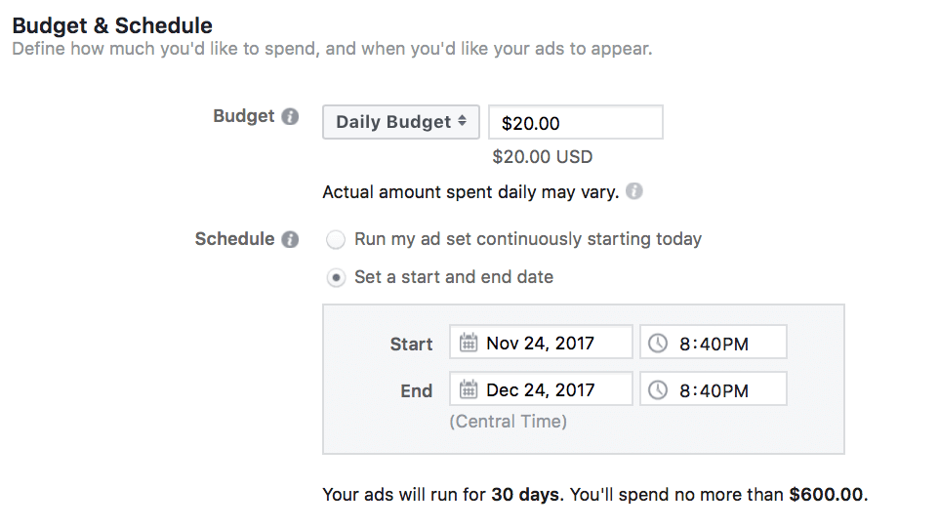This screenshot has height=529, width=939.
Task: Click the $20.00 budget amount field
Action: point(575,123)
